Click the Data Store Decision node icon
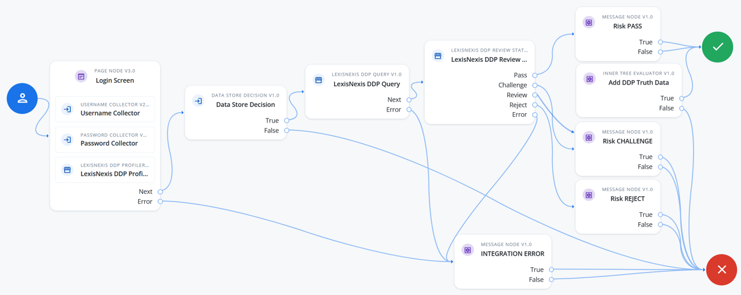The image size is (741, 295). (198, 101)
